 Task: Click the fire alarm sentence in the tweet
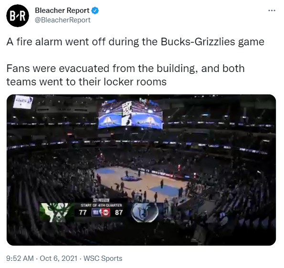135,41
